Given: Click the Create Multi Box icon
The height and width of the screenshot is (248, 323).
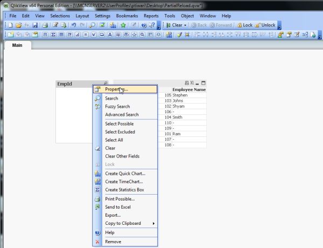Looking at the screenshot, I should (x=69, y=35).
